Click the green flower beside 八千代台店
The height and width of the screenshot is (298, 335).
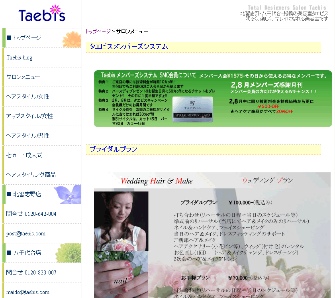pyautogui.click(x=68, y=253)
